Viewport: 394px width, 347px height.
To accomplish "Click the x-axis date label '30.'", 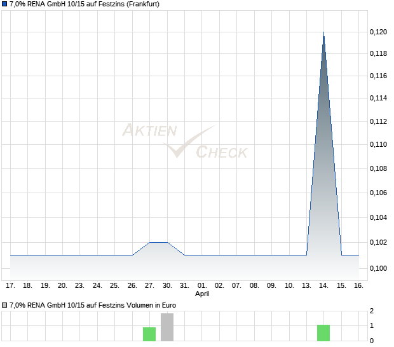I will (x=167, y=286).
